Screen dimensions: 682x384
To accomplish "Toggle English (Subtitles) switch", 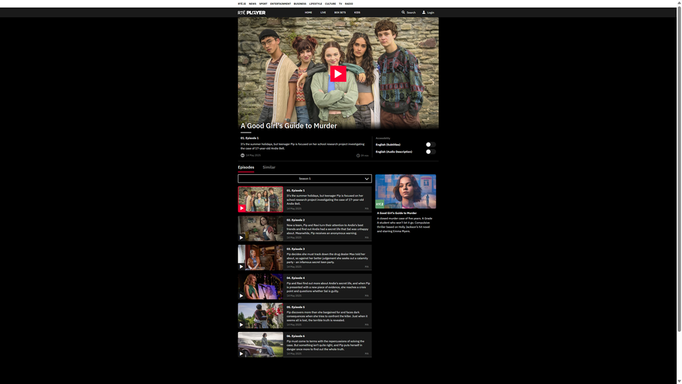I will pos(431,145).
